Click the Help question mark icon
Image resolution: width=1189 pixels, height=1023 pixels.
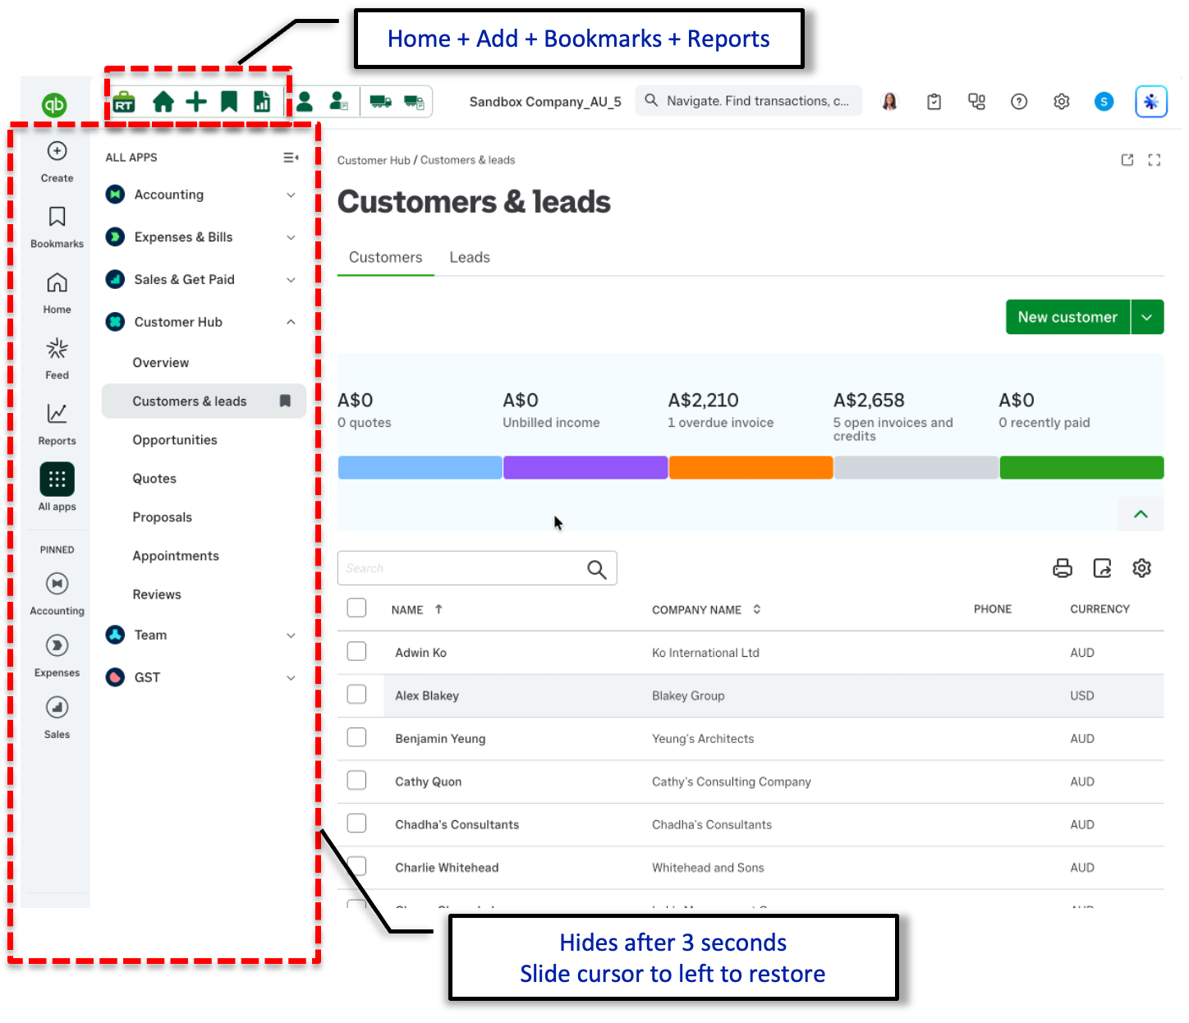1019,102
